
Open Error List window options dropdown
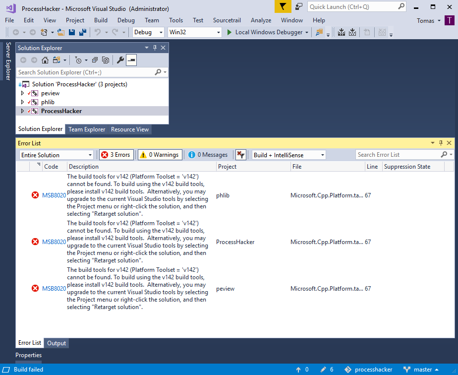433,143
